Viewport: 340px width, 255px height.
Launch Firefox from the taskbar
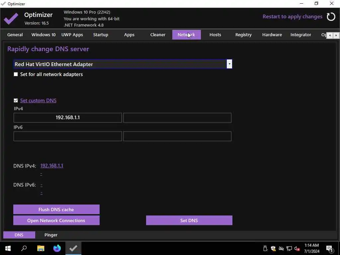point(57,248)
